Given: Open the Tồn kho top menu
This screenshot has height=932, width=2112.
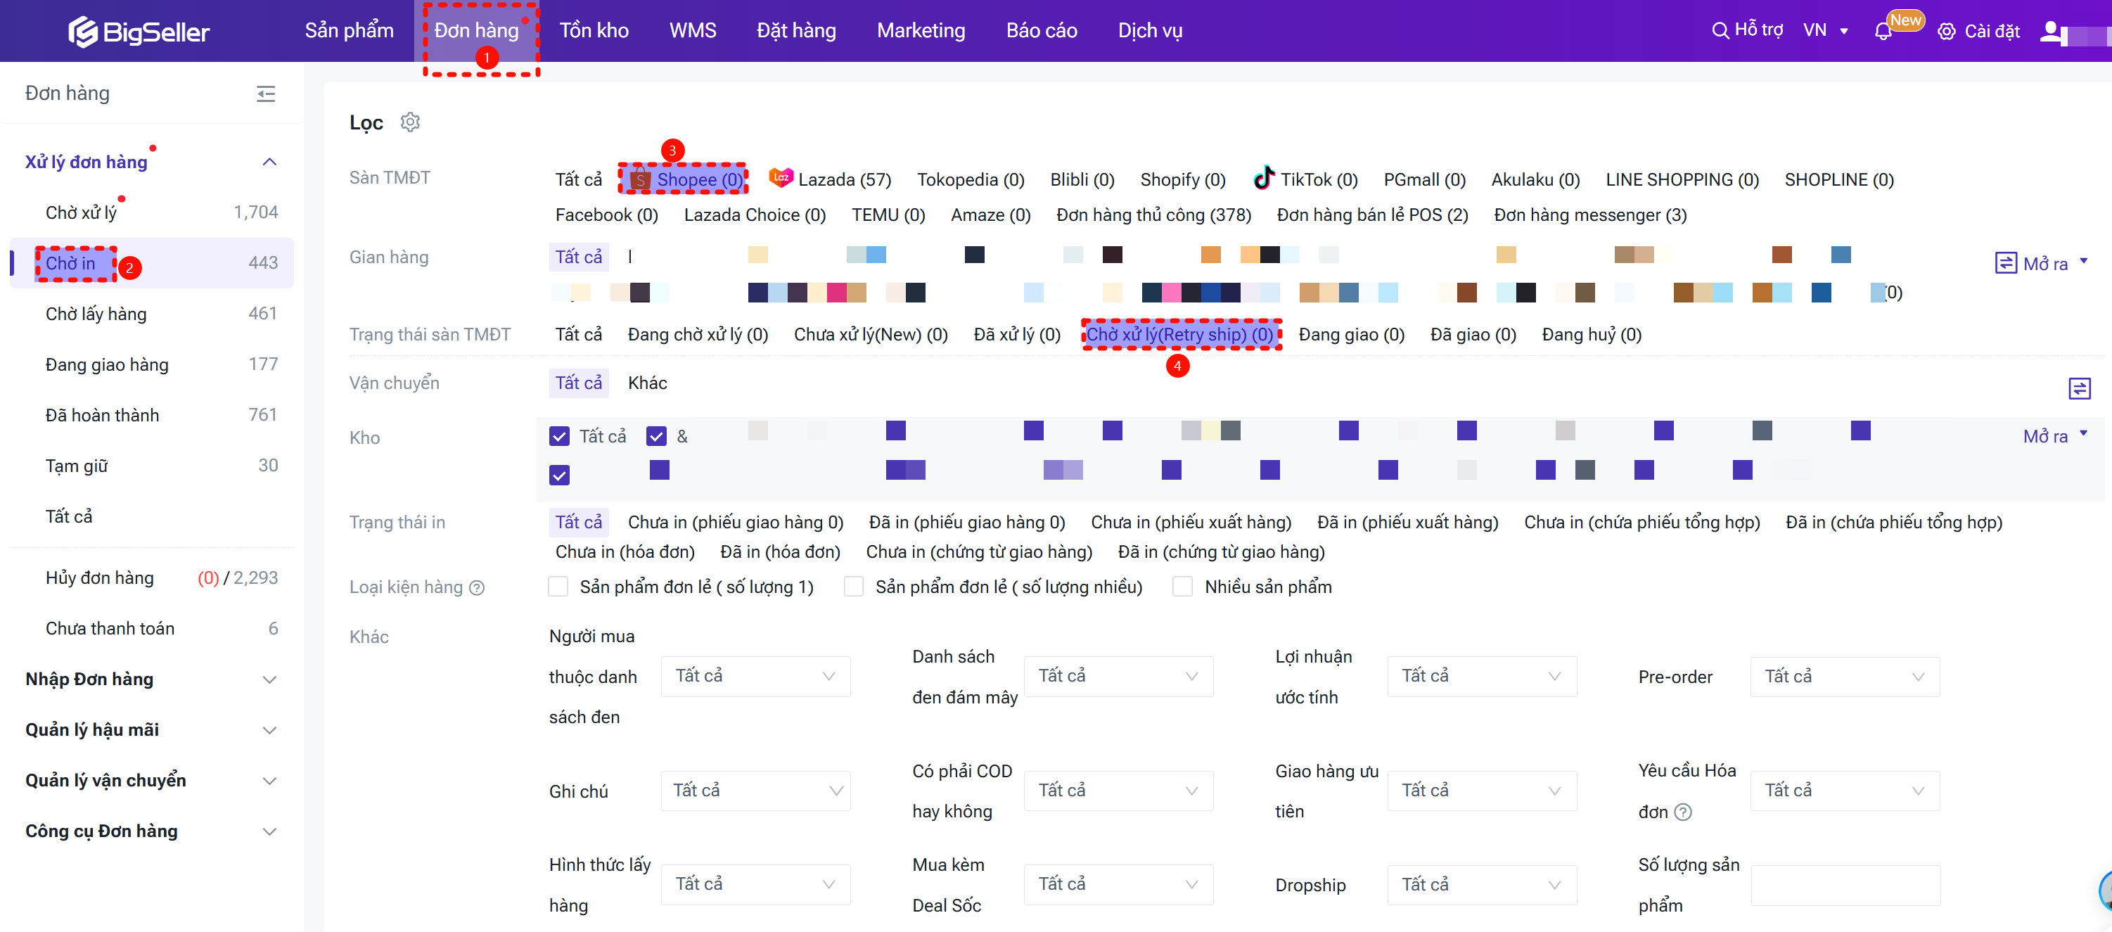Looking at the screenshot, I should click(594, 31).
